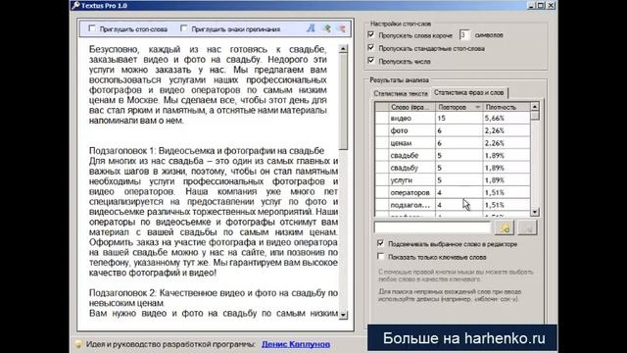Viewport: 627px width, 353px height.
Task: Select the 'свадьбе' word row
Action: pos(453,155)
